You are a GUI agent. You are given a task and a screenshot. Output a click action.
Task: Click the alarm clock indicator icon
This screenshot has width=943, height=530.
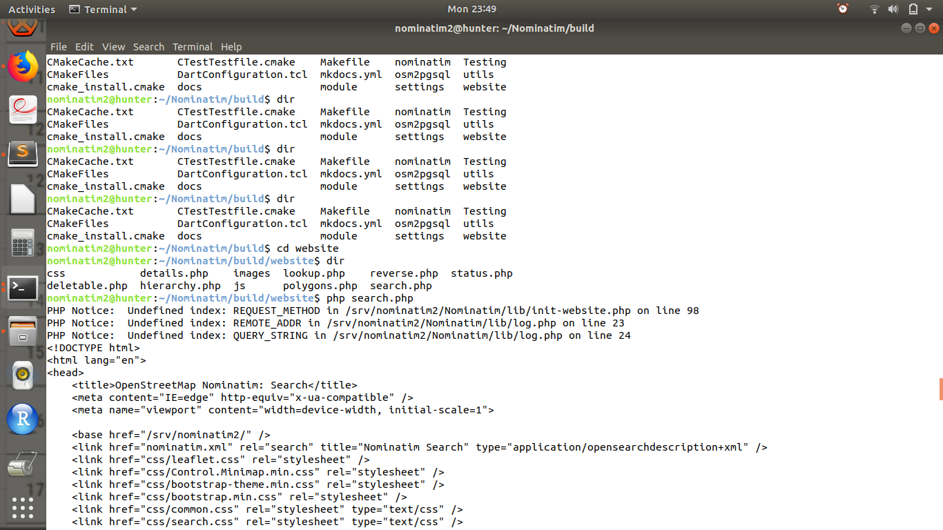coord(843,9)
